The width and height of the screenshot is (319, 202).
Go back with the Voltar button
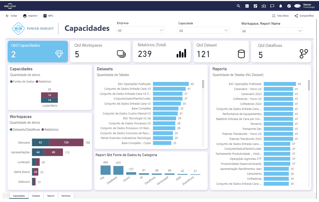(x=11, y=16)
